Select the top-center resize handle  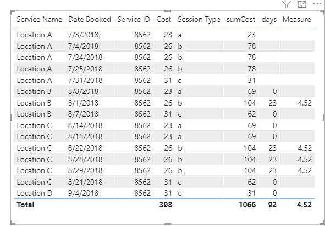coord(168,11)
